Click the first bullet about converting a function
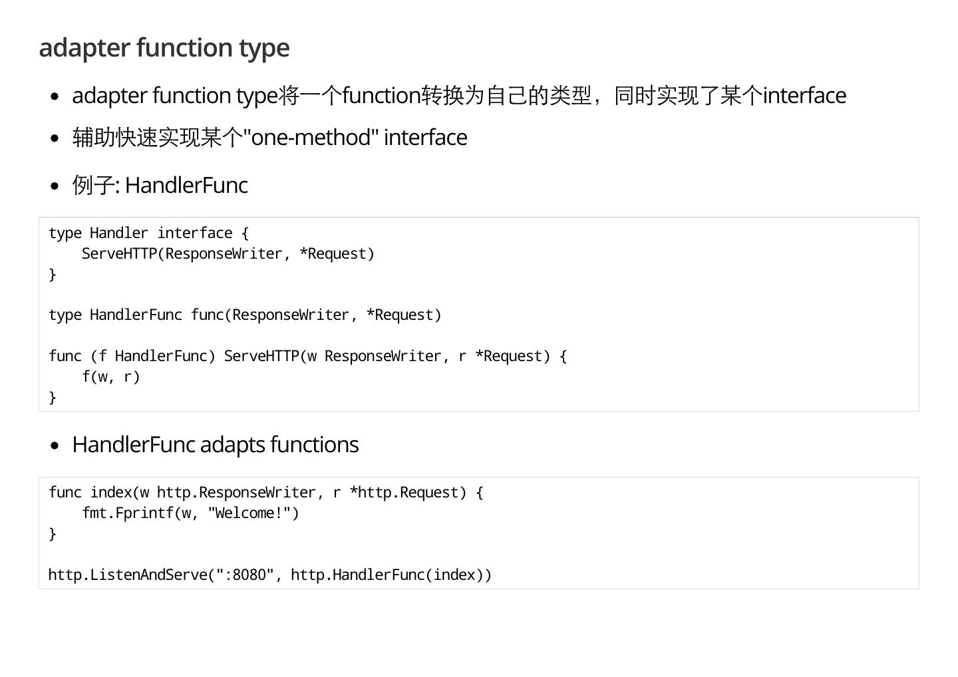 (x=459, y=96)
